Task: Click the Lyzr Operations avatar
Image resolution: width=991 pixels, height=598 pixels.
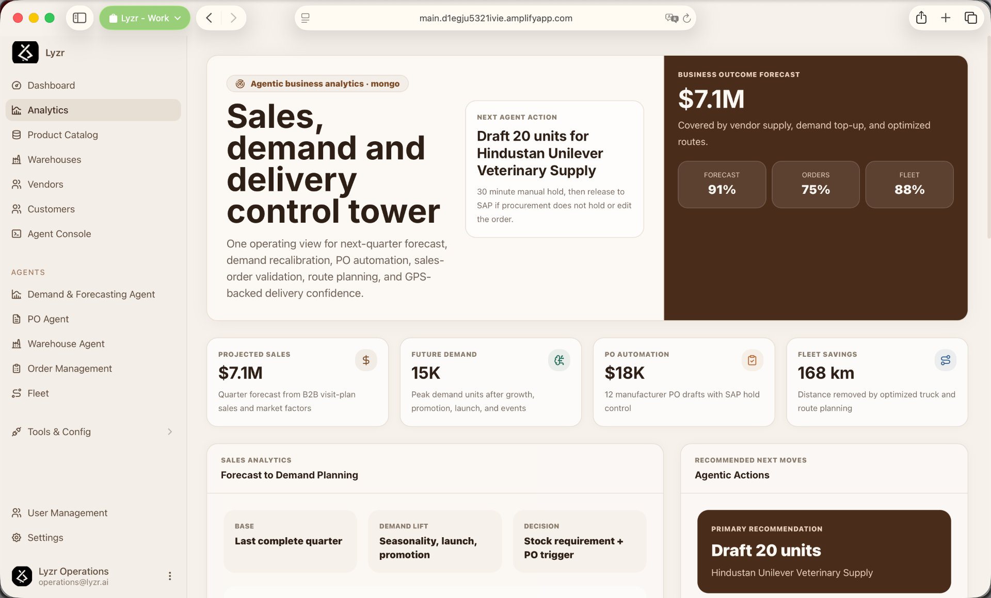Action: [x=22, y=576]
